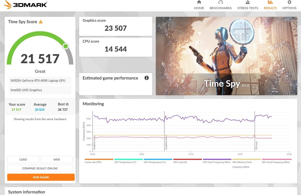Open the Options gear icon
Viewport: 301px width, 195px height.
289,2
